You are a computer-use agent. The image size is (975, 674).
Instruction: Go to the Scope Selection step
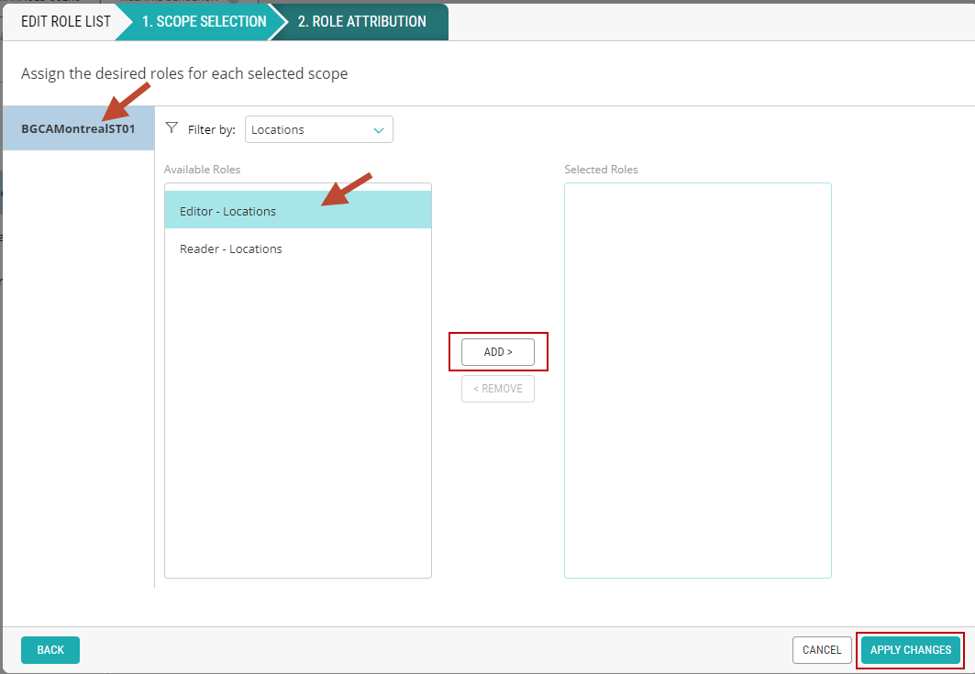point(204,21)
